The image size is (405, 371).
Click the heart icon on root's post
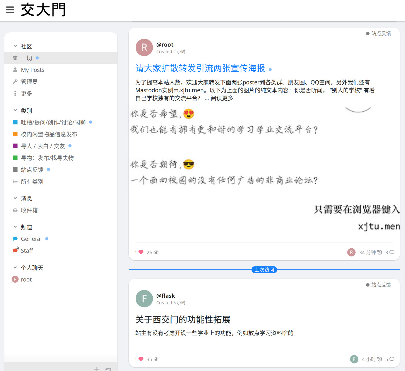(x=141, y=252)
